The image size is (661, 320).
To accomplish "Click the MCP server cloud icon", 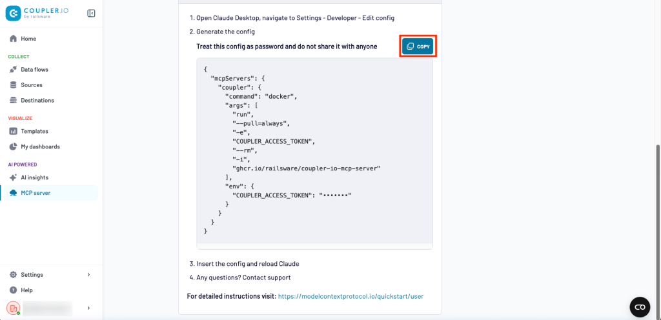I will (13, 194).
